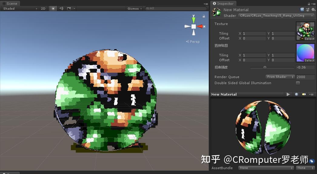The image size is (317, 174).
Task: Click the AssetBundle None field
Action: 266,168
